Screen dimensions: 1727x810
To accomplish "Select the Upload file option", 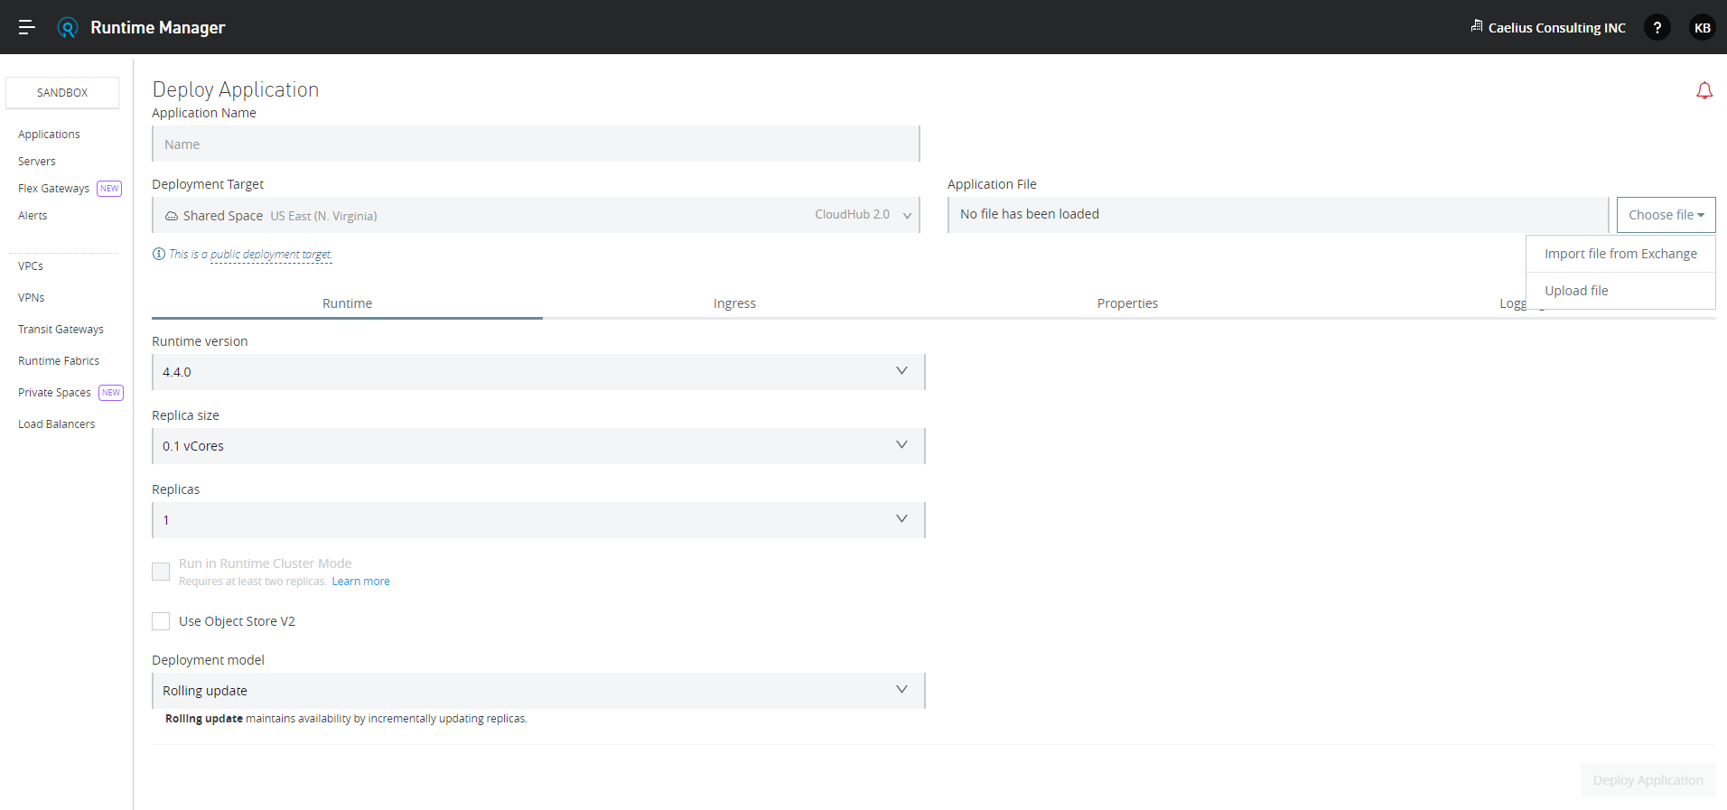I will (x=1620, y=291).
